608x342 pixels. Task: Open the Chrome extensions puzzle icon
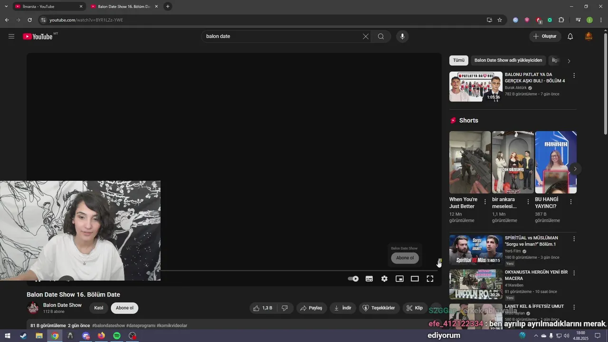[561, 20]
